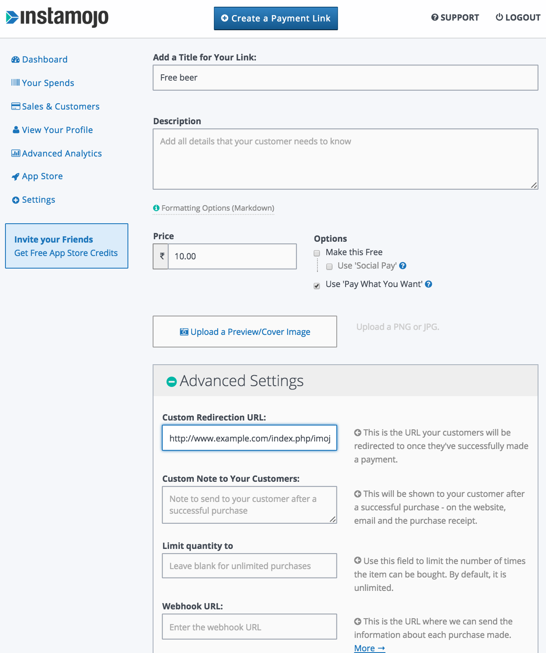
Task: Click the Dashboard gauge icon
Action: tap(16, 60)
